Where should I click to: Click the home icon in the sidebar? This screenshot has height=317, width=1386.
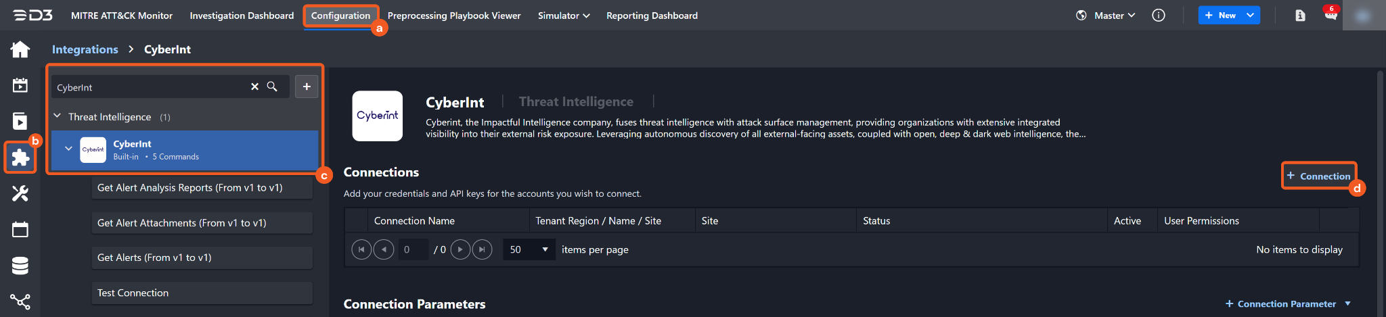click(x=20, y=49)
